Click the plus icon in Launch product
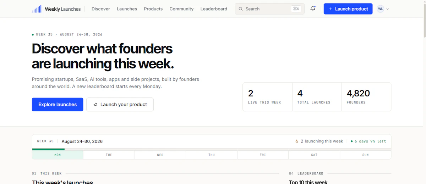 coord(331,9)
